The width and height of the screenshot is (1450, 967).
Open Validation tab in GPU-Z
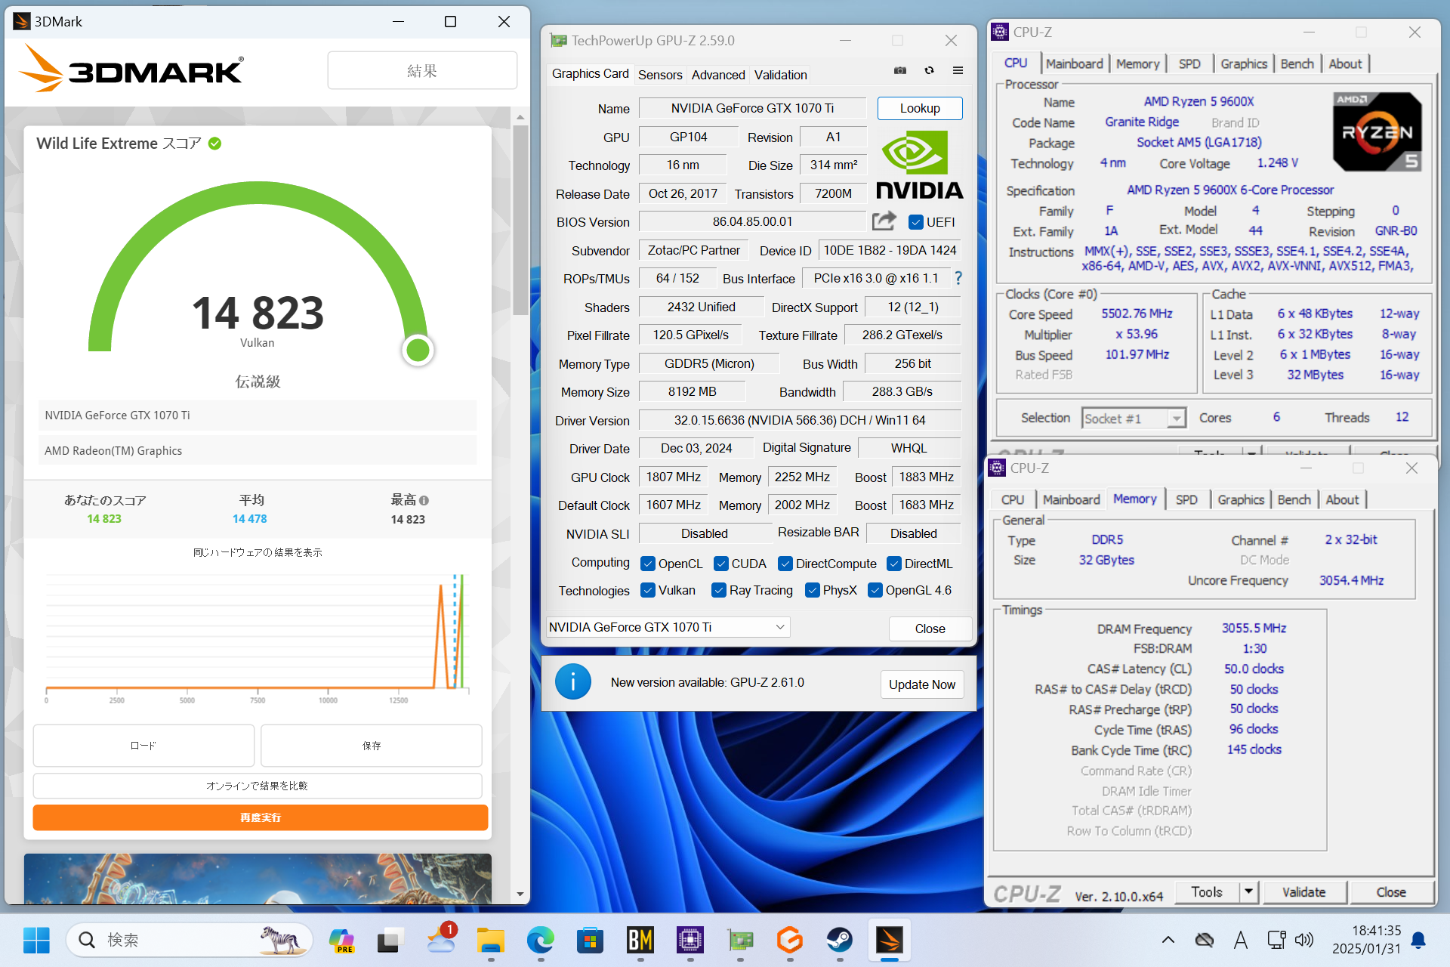click(x=780, y=74)
